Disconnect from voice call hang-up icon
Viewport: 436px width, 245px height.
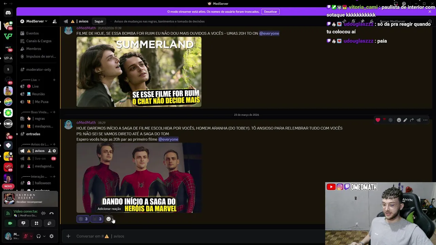pos(51,213)
